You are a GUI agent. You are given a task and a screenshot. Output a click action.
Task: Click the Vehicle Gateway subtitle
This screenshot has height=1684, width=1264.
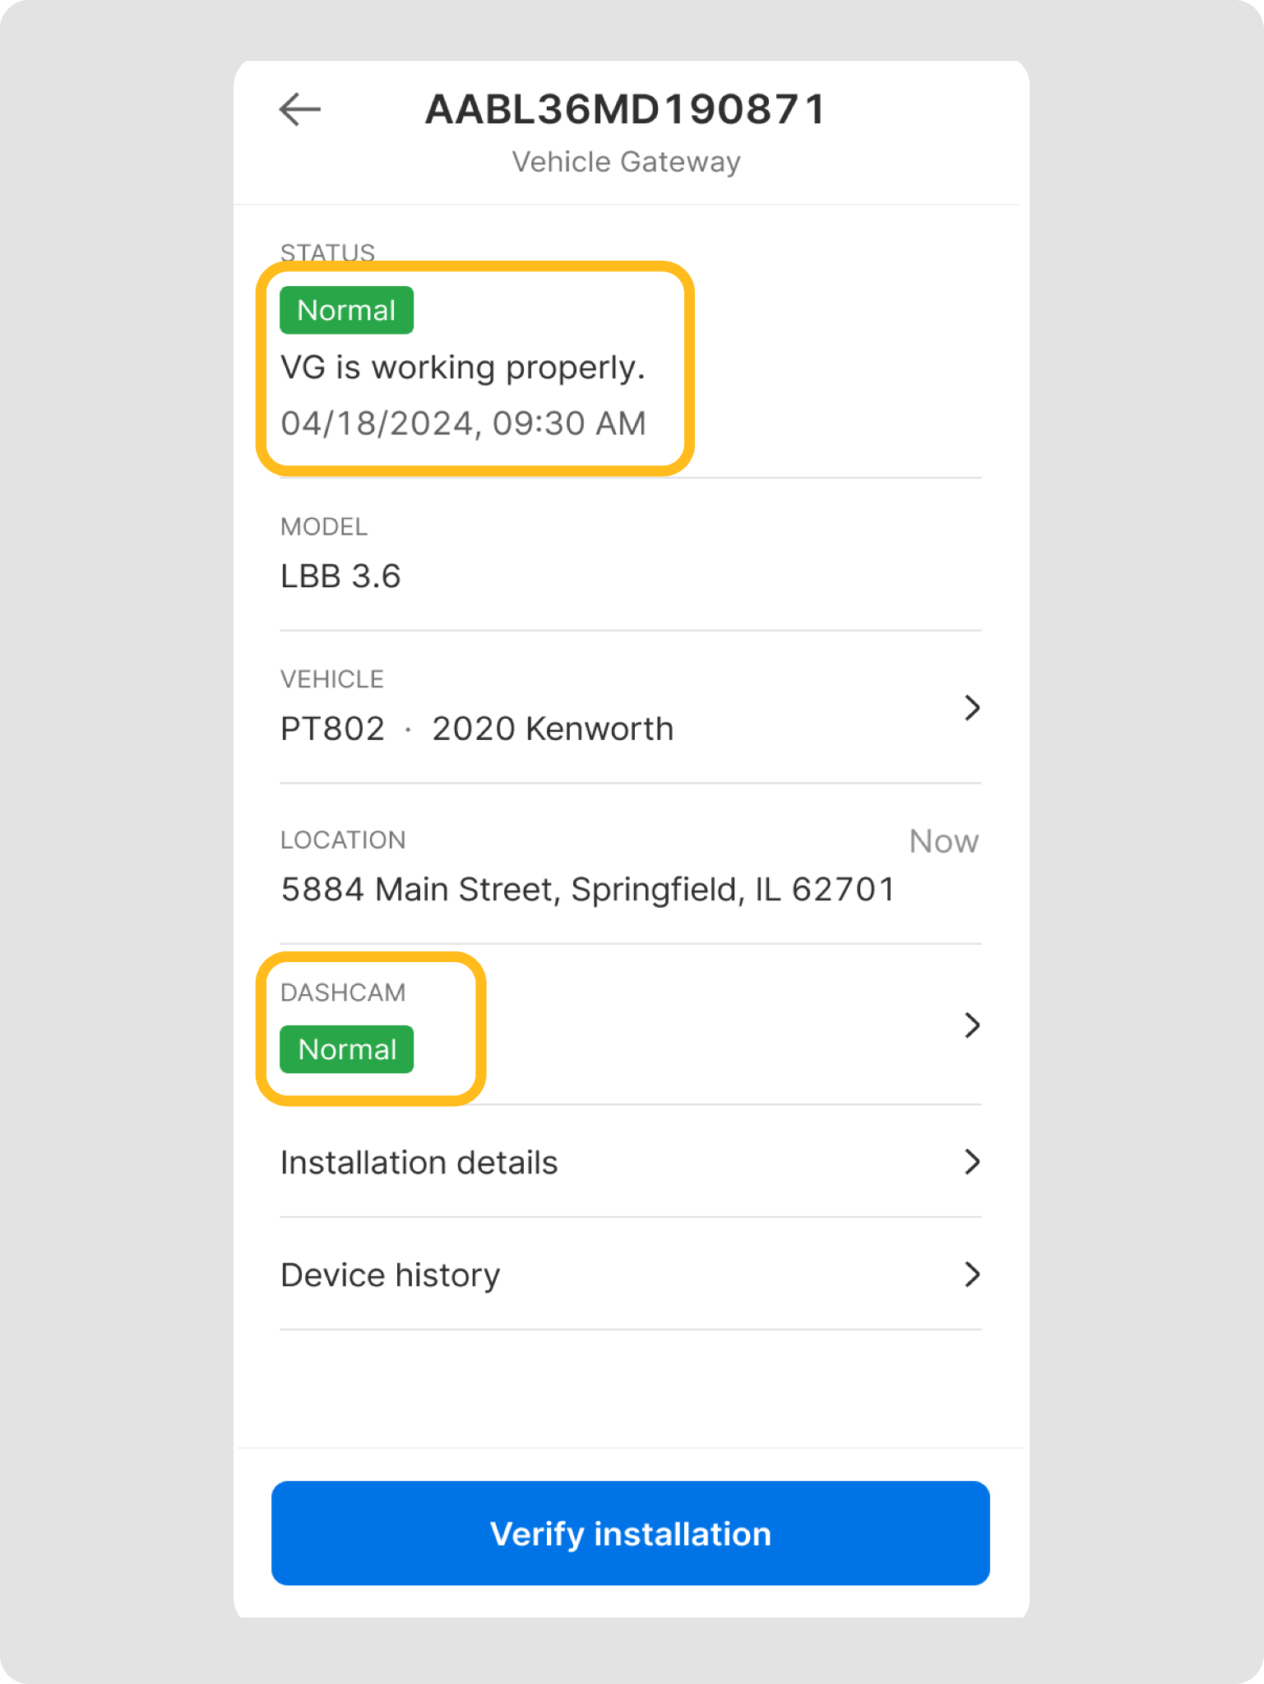coord(626,162)
